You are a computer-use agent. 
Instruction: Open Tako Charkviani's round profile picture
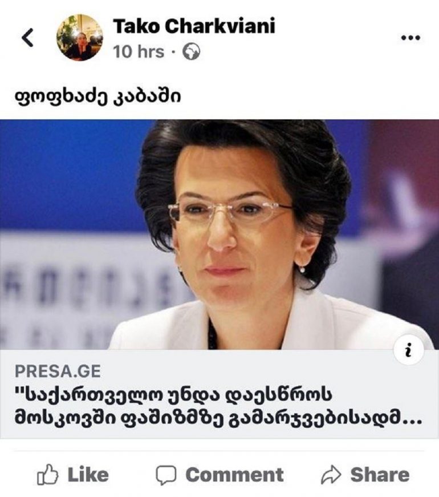tap(79, 38)
